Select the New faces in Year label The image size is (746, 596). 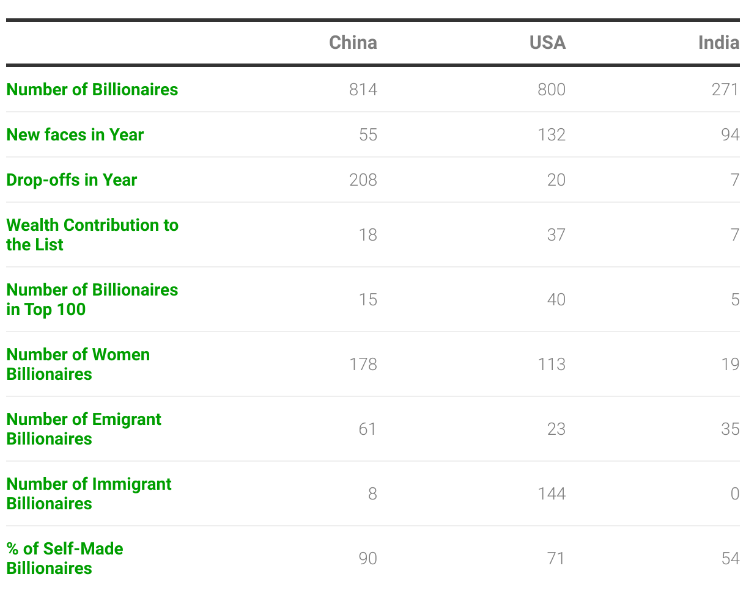(75, 134)
